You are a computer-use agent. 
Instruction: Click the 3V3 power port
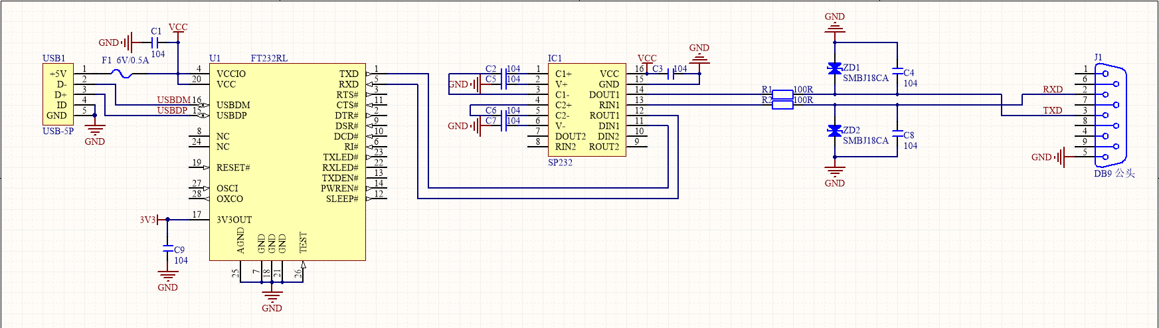(x=149, y=219)
